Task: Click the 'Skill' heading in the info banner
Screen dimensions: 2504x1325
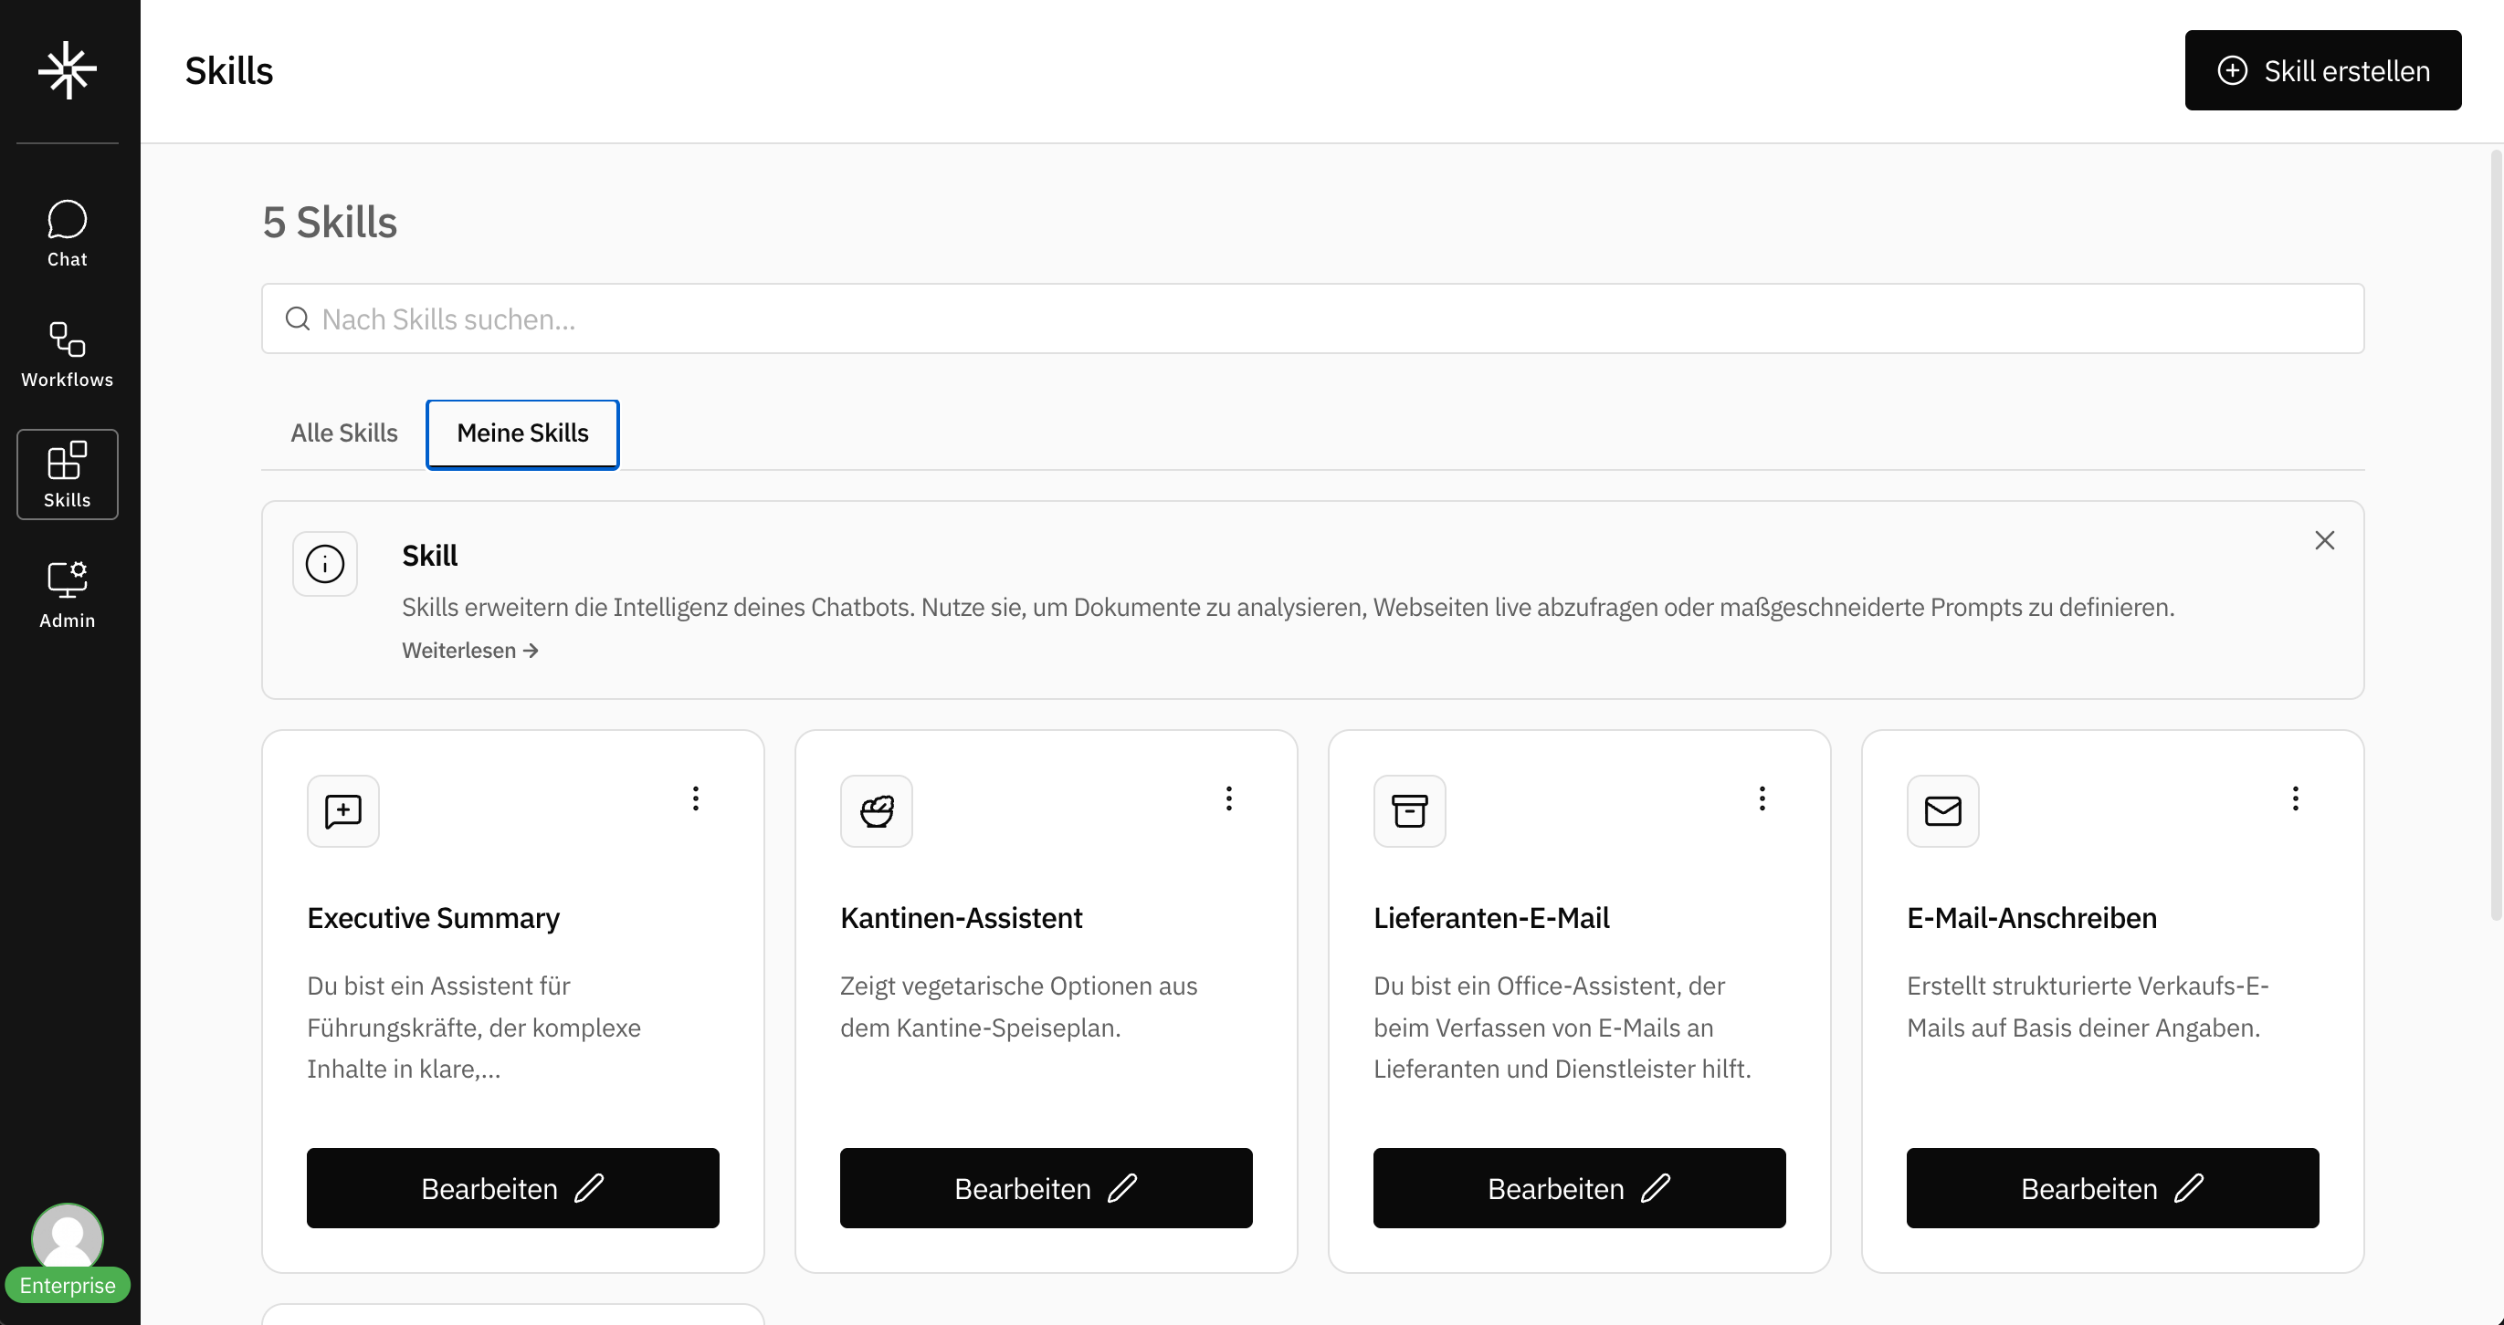Action: tap(429, 556)
